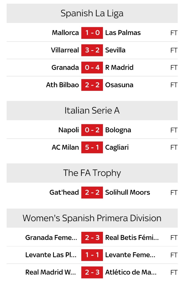Click the Solihull Moors team name
Viewport: 184px width, 284px height.
click(127, 193)
